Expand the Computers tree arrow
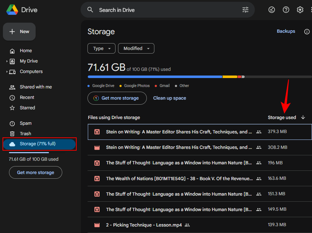The width and height of the screenshot is (312, 233). (7, 72)
